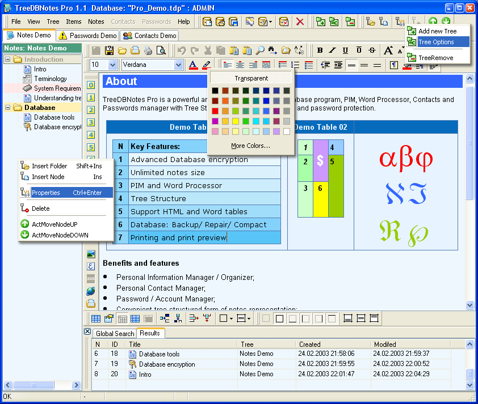Viewport: 478px width, 404px height.
Task: Open the cell border square dropdown arrow
Action: coord(232,318)
